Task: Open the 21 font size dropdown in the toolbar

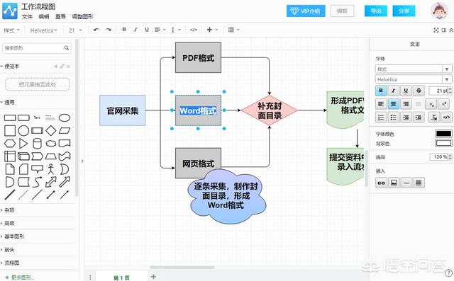Action: 75,30
